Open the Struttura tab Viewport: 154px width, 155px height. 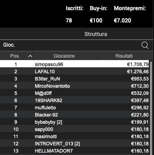pyautogui.click(x=96, y=34)
